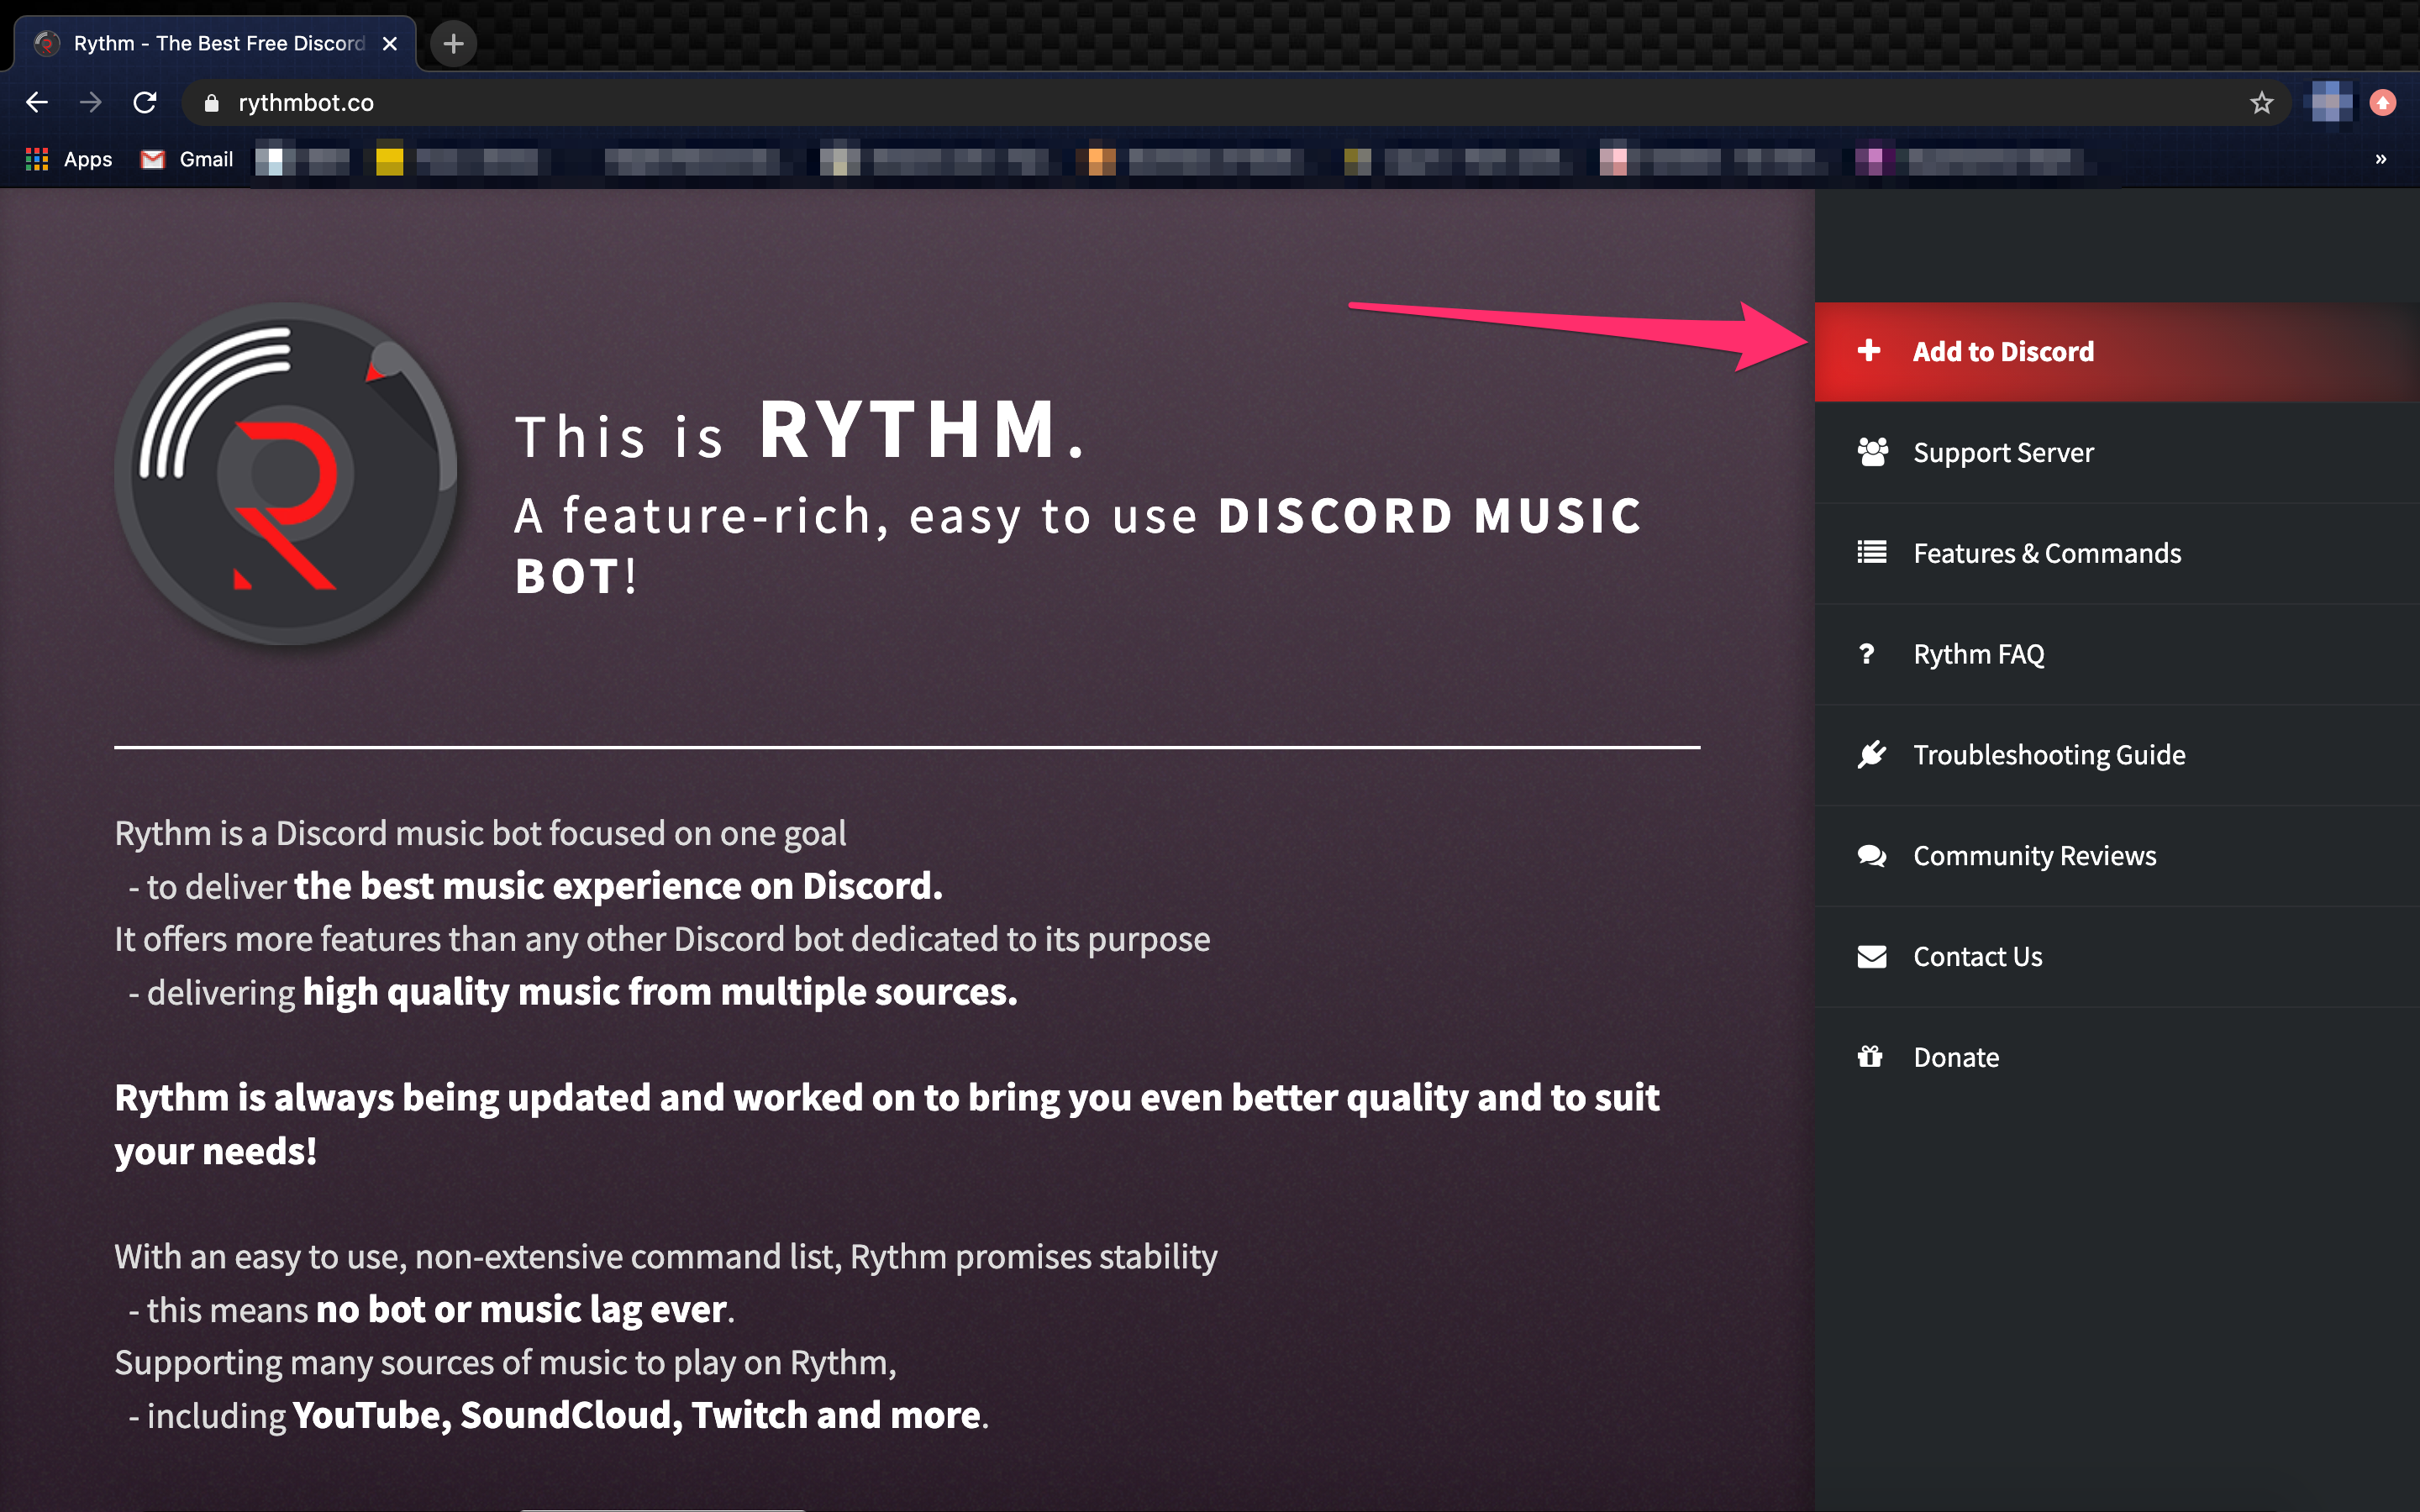View Community Reviews
Screen dimensions: 2420x1512
tap(2117, 856)
